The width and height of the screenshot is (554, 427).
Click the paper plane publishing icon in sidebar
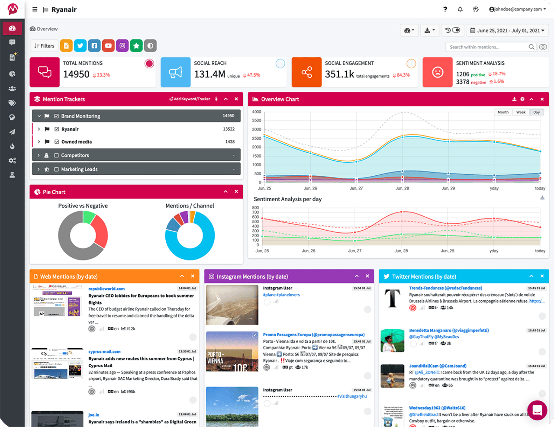[x=13, y=132]
